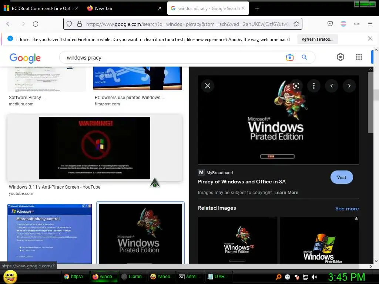Open Microsoft piracy control thumbnail
The width and height of the screenshot is (379, 284).
pyautogui.click(x=50, y=234)
